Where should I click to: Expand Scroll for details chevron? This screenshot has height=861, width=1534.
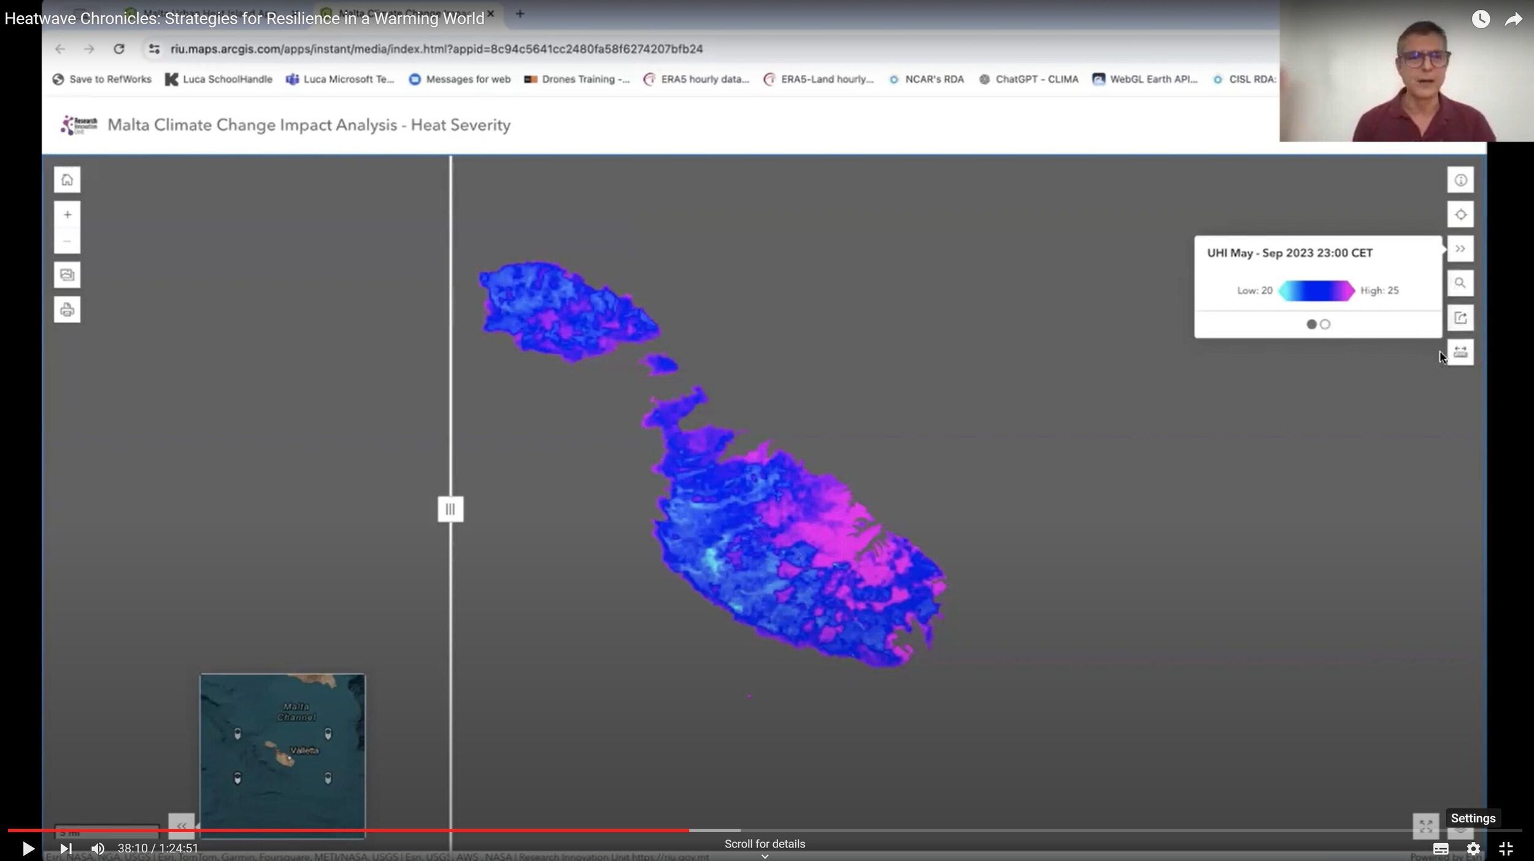click(765, 856)
